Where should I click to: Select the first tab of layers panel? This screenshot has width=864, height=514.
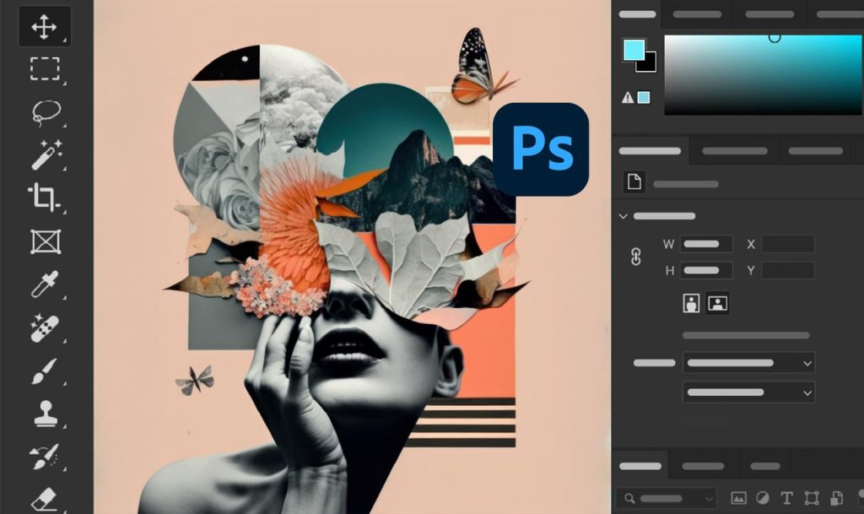[640, 466]
